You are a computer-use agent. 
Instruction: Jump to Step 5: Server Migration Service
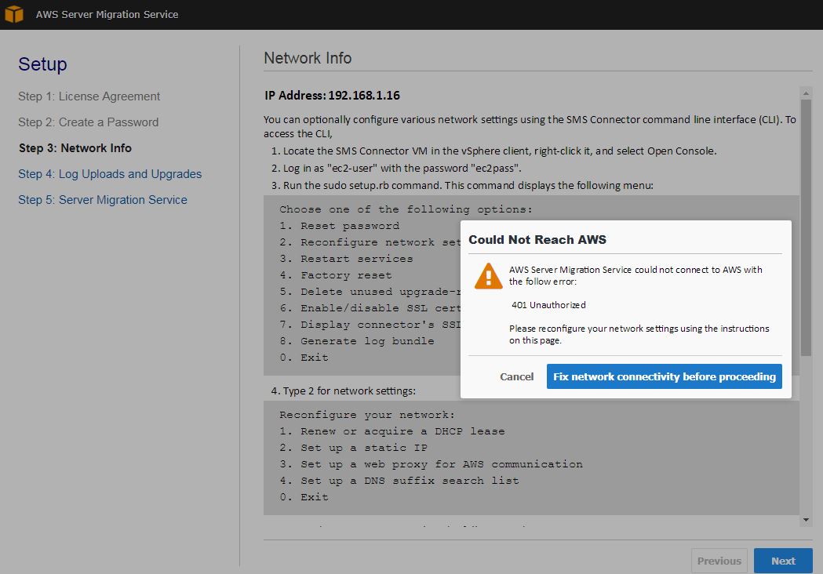coord(103,200)
